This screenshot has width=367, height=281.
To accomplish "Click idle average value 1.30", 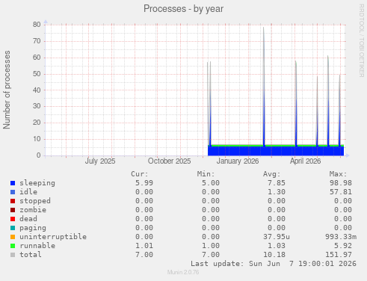I will coord(277,192).
